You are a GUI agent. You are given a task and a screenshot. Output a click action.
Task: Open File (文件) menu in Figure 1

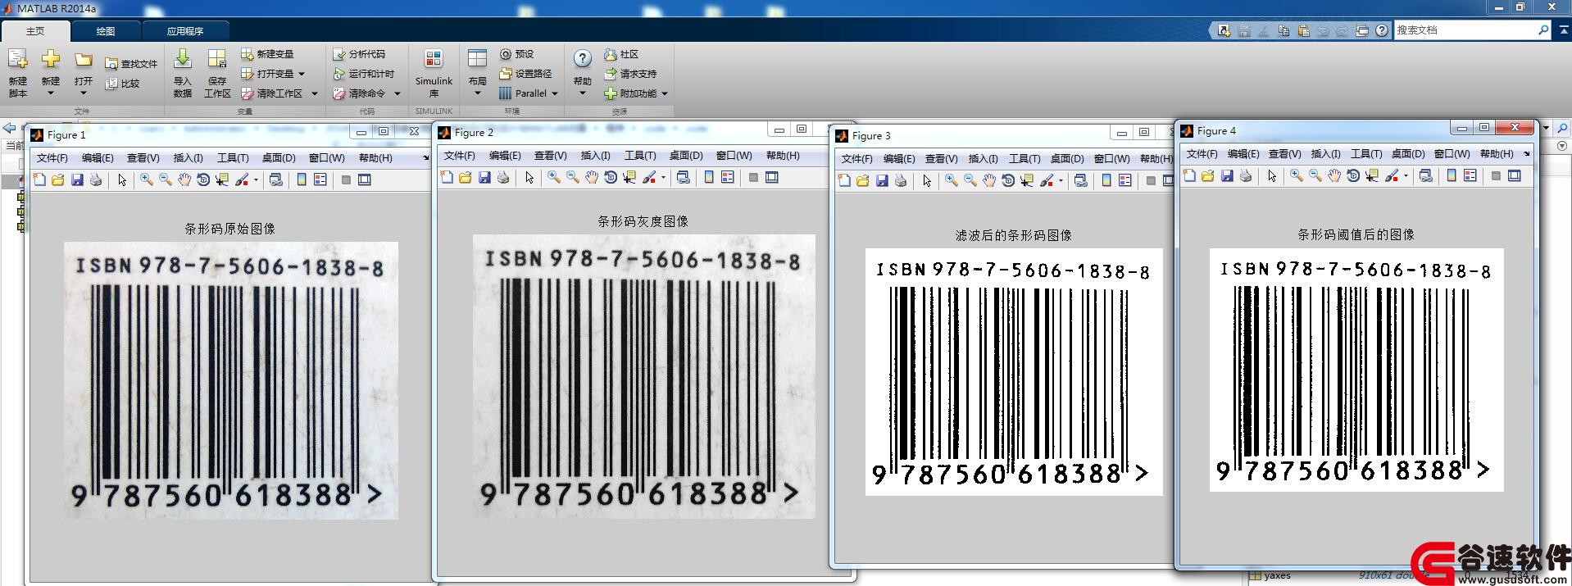[52, 157]
